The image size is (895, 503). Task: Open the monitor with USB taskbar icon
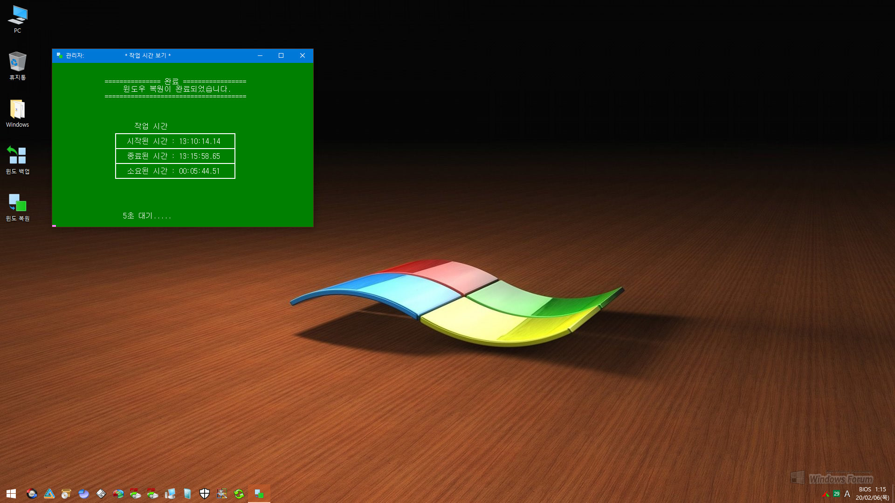[x=170, y=494]
